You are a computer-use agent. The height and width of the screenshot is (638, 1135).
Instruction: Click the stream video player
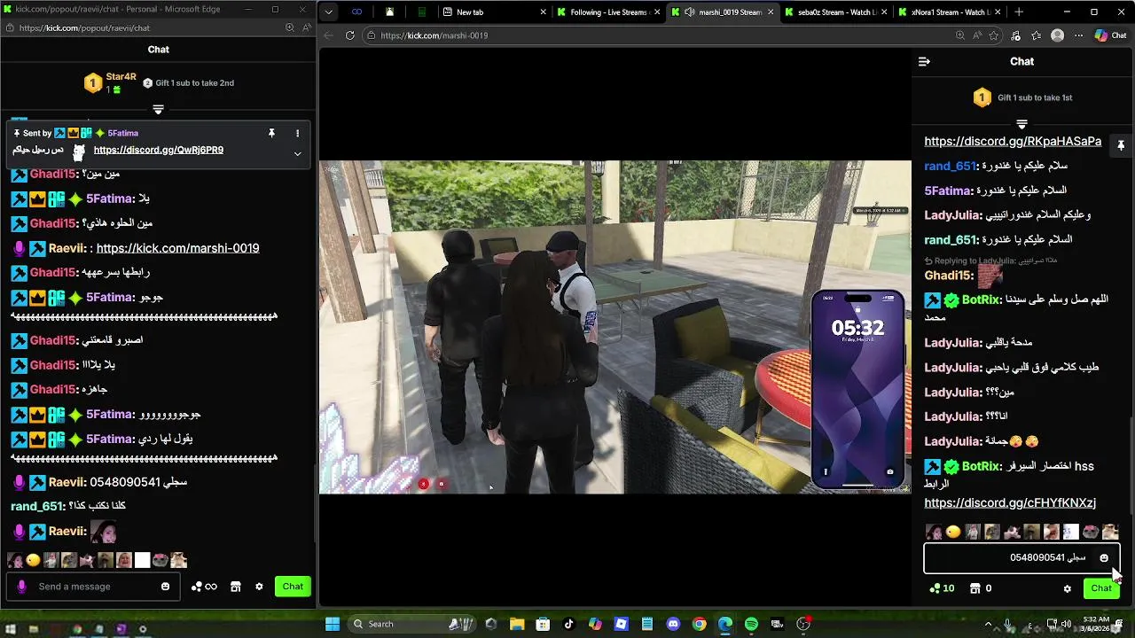coord(614,327)
